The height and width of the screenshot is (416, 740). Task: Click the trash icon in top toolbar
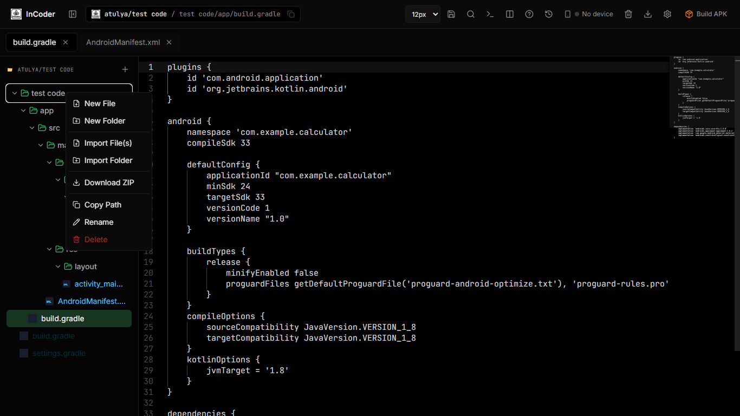click(x=628, y=14)
